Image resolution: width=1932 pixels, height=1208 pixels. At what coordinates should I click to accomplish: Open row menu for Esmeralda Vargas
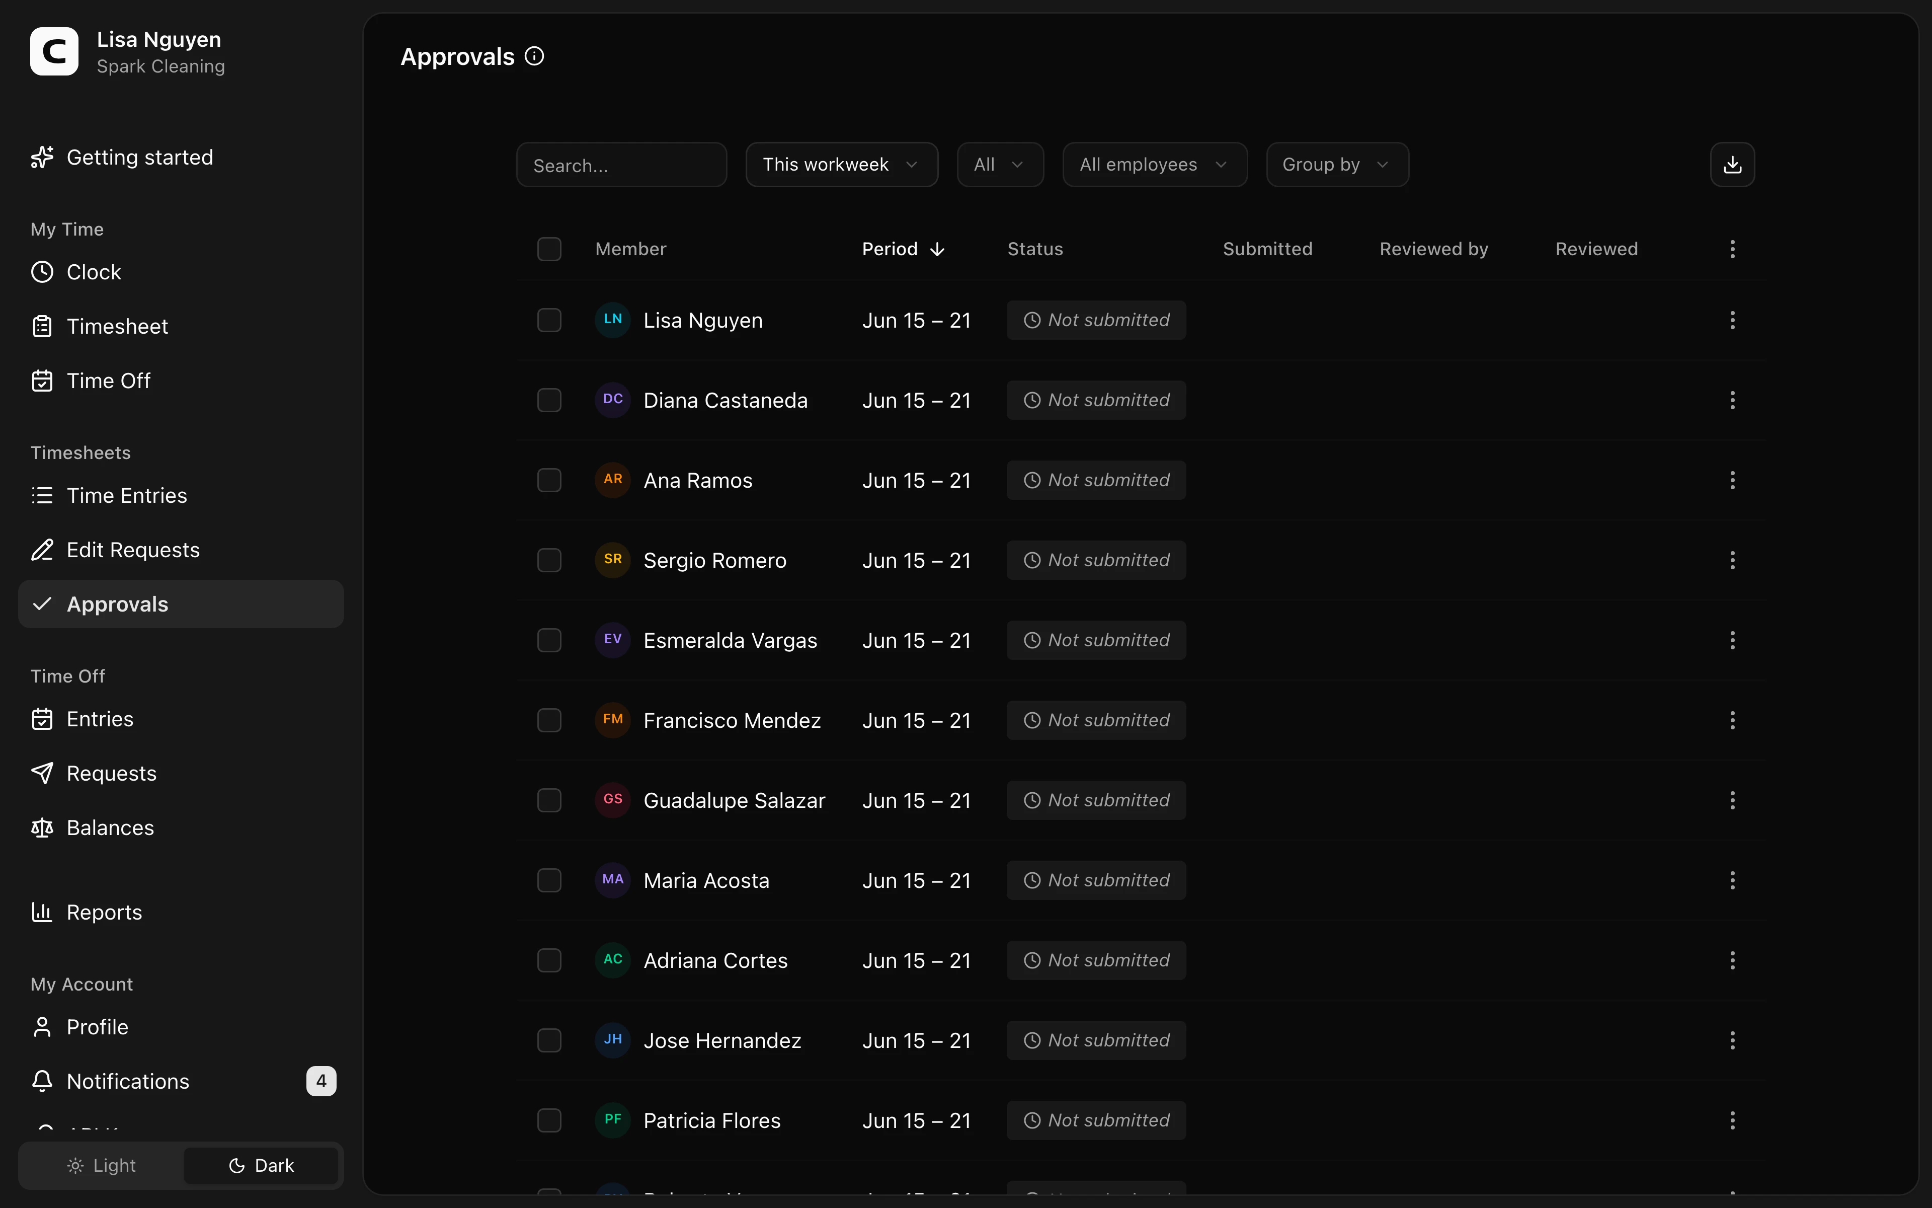click(1732, 640)
